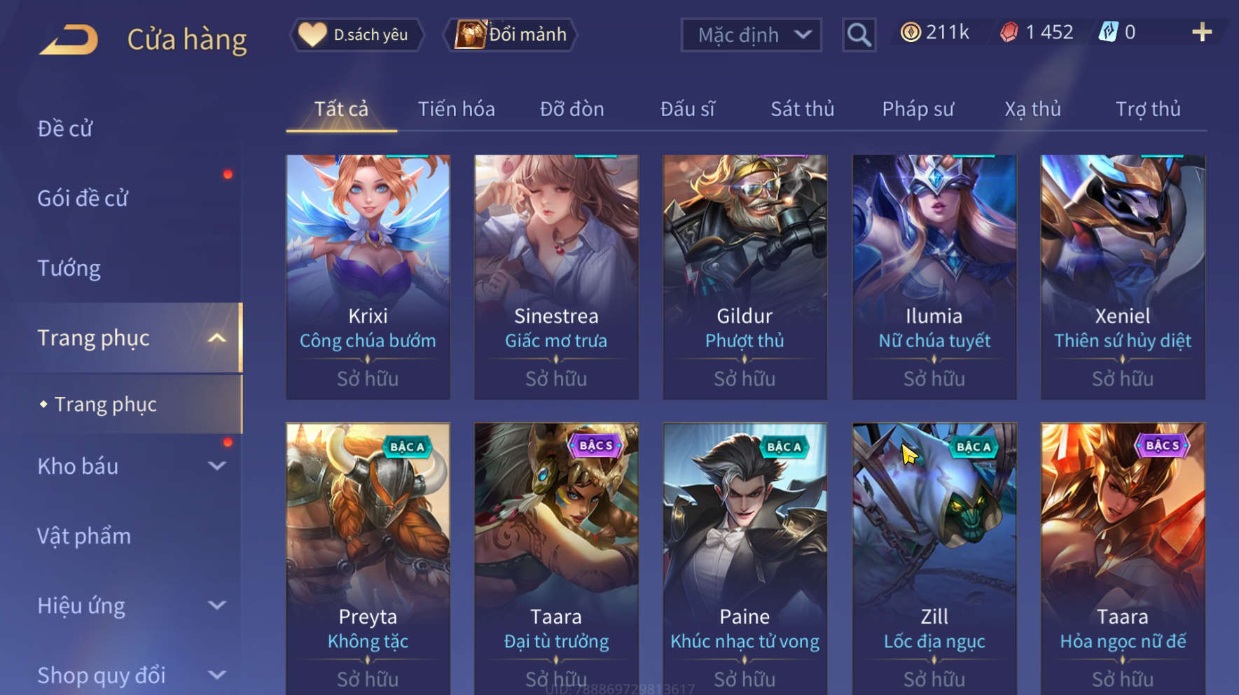Open the Mặc định sort dropdown
Screen dimensions: 1239x695
tap(751, 34)
